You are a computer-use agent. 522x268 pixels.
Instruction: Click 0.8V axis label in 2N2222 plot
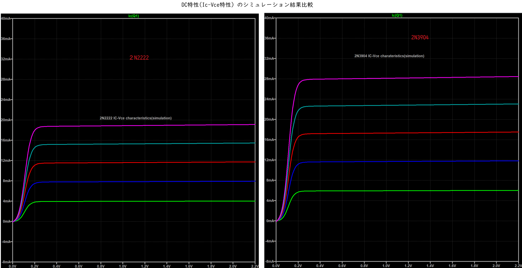point(101,266)
